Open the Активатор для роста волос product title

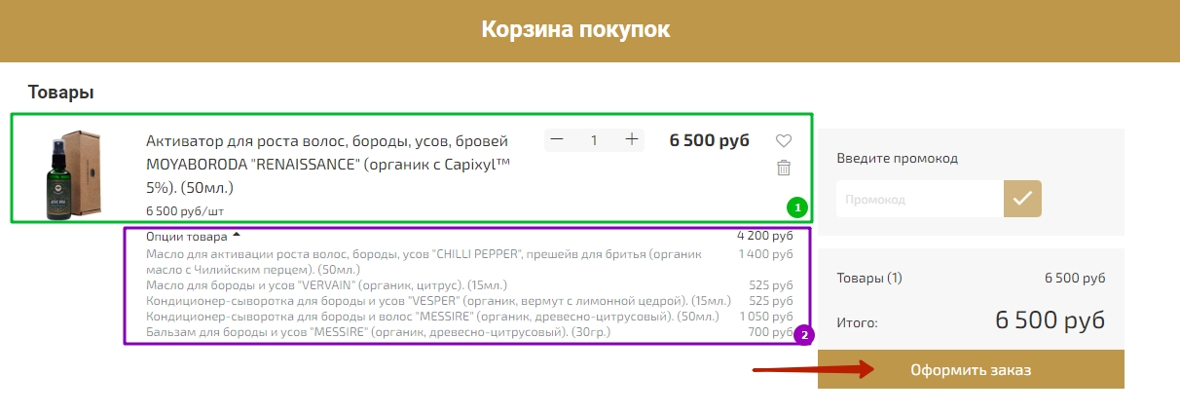(327, 163)
